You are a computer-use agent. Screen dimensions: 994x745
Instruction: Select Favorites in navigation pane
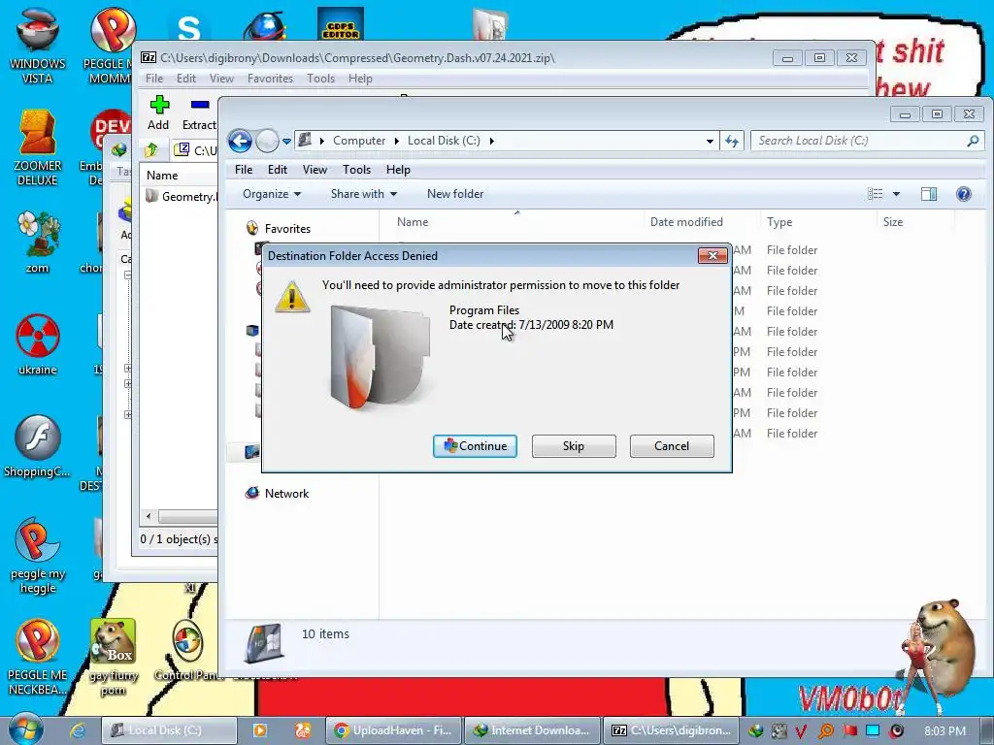[287, 229]
